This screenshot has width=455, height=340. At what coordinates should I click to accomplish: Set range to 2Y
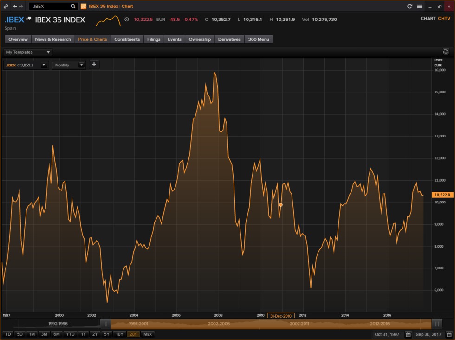coord(95,334)
